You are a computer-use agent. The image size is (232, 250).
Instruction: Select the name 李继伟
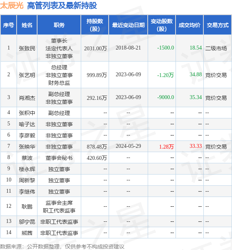coord(27,192)
